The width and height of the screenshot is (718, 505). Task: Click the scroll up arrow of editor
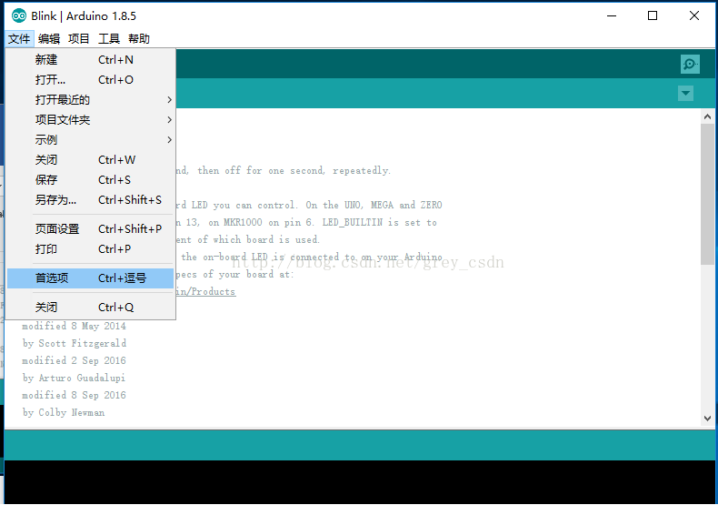[707, 116]
